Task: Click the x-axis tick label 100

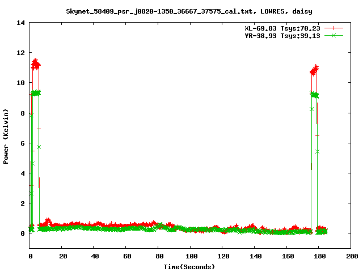Action: point(192,256)
